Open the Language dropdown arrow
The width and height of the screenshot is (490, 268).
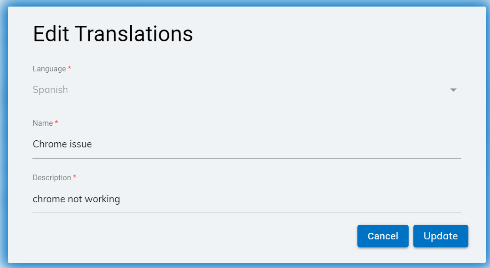point(453,90)
